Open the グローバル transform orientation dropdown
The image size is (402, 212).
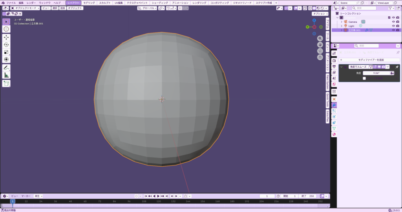pyautogui.click(x=148, y=8)
